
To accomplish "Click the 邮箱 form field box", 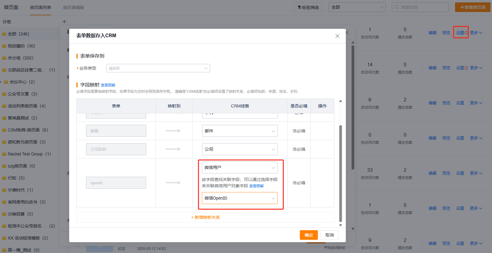I will pos(116,131).
